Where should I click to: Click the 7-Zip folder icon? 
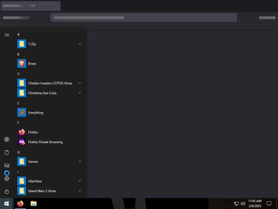coord(22,44)
